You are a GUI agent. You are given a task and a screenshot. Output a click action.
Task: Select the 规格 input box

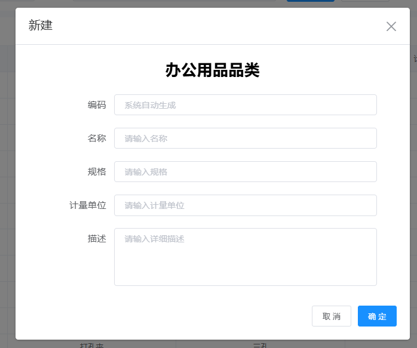pyautogui.click(x=245, y=172)
